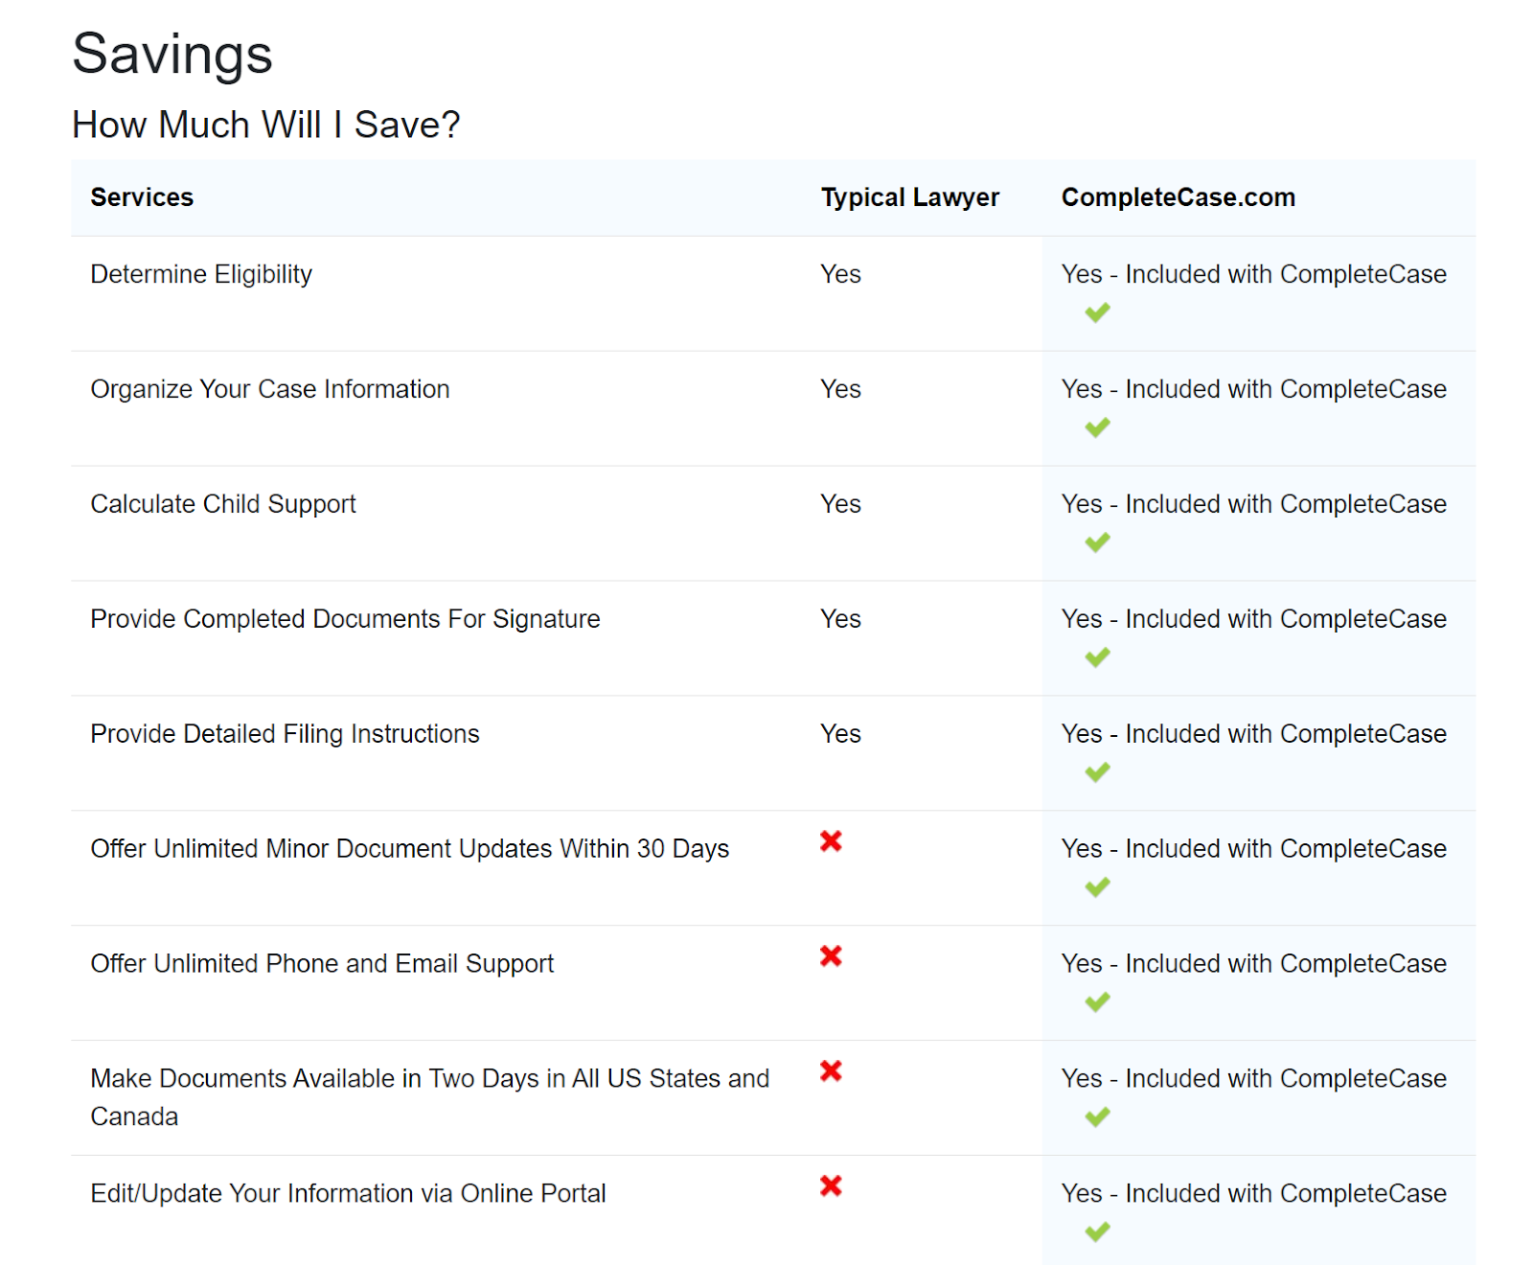Viewport: 1533px width, 1265px height.
Task: Click Typical Lawyer 'Yes' for Completed Documents row
Action: tap(840, 619)
